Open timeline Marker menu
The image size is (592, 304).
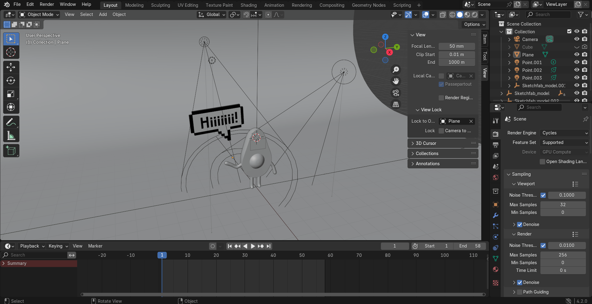[x=95, y=246]
